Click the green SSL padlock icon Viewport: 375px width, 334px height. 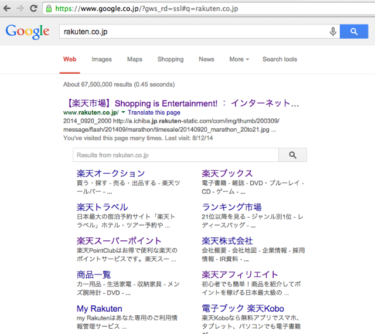click(x=49, y=9)
